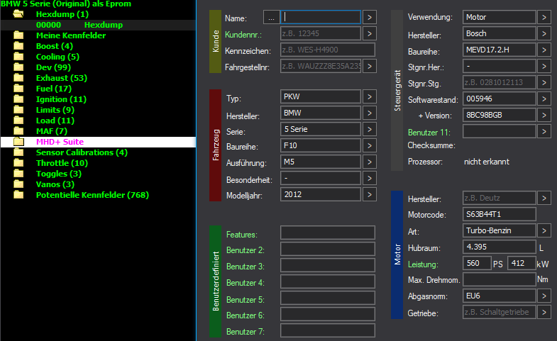Click the Potentielle Kennfelder folder icon
The image size is (557, 341).
(18, 195)
